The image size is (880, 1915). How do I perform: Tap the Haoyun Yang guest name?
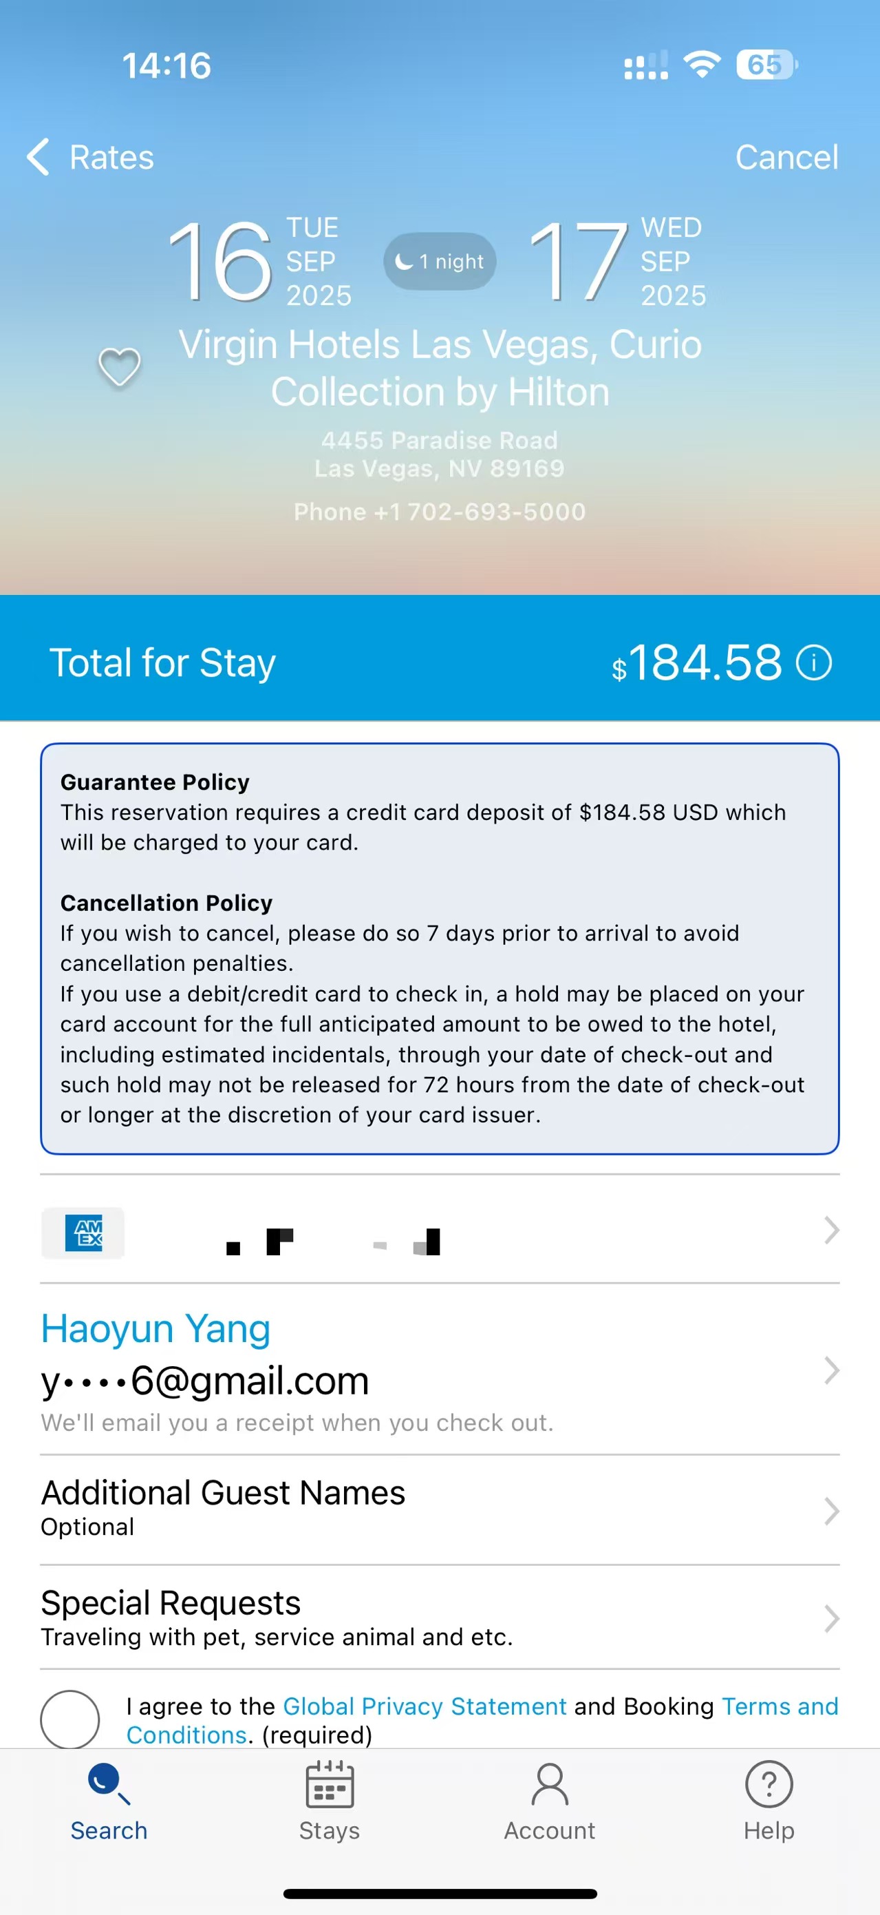pyautogui.click(x=156, y=1329)
